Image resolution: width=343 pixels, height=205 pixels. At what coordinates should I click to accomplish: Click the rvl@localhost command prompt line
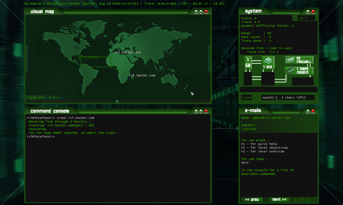pos(41,136)
